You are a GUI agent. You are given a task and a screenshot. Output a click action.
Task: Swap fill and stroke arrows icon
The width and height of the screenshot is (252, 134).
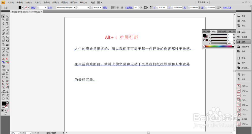(8, 102)
